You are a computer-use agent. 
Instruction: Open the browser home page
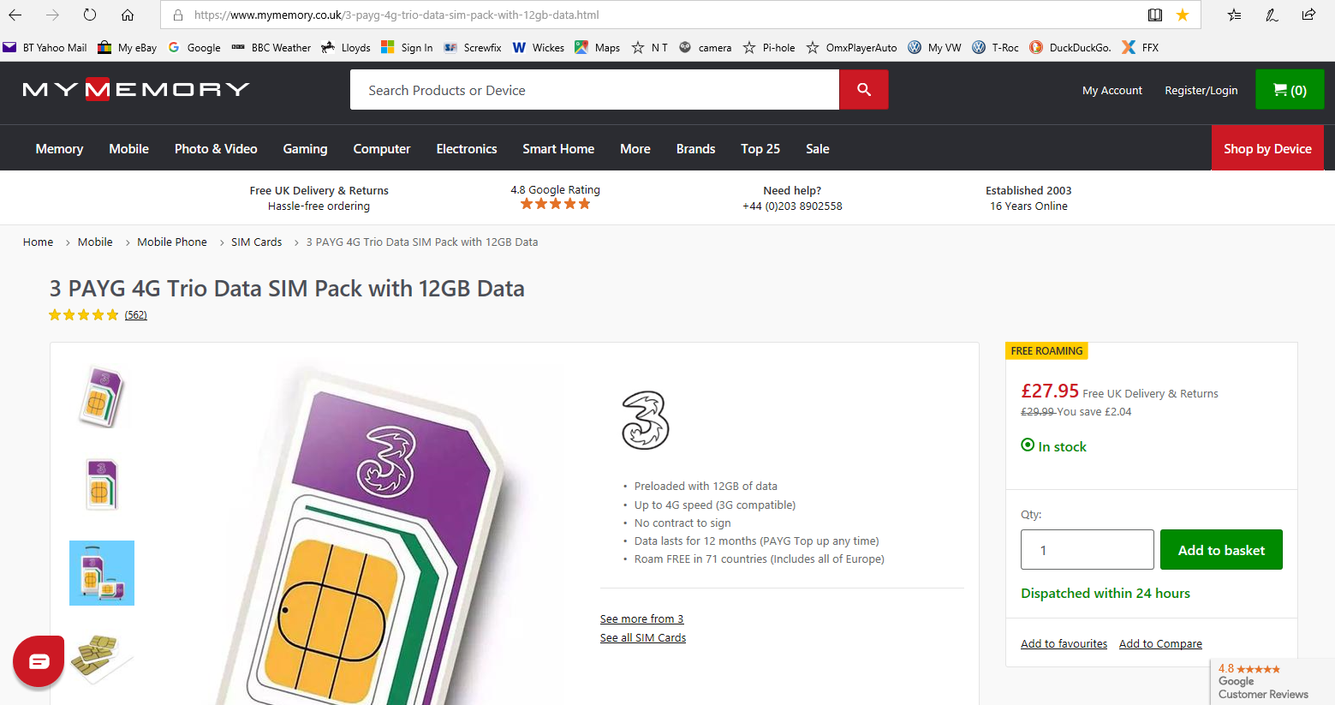click(128, 15)
